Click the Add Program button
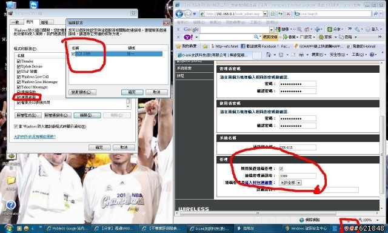Image resolution: width=388 pixels, height=233 pixels. point(28,115)
